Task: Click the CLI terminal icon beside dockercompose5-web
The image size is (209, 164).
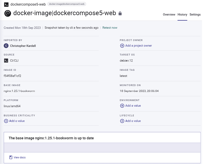Action: [x=6, y=4]
